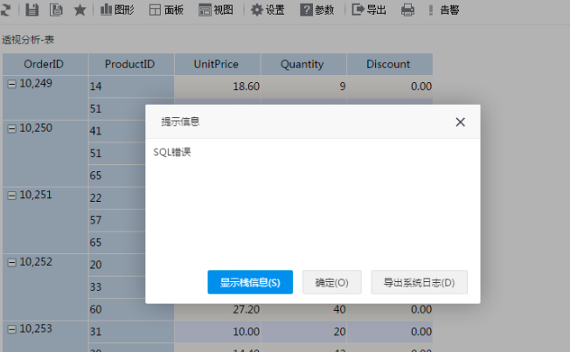Image resolution: width=570 pixels, height=352 pixels.
Task: Click the Discount column header
Action: coord(390,65)
